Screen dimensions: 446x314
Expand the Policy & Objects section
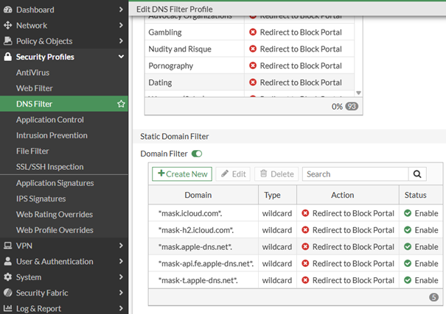(121, 41)
